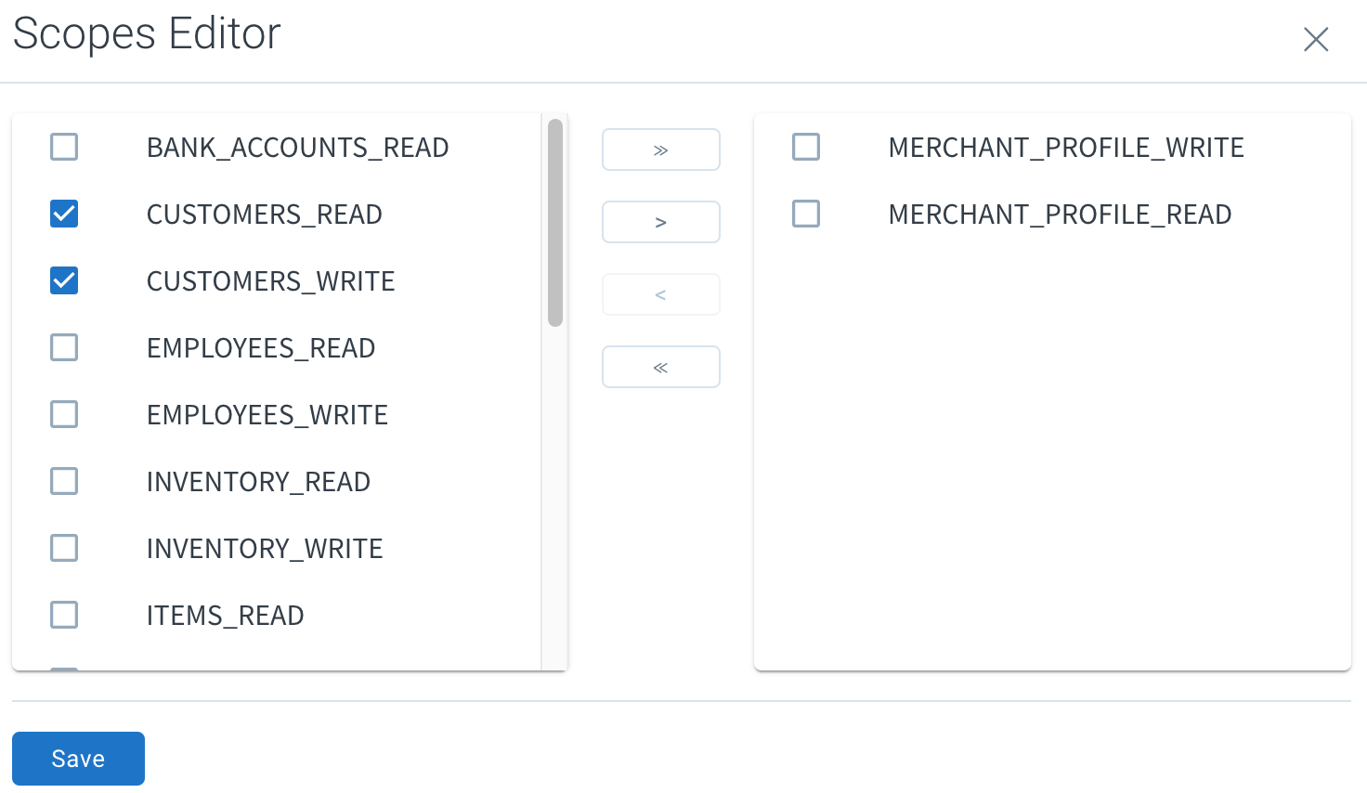This screenshot has width=1367, height=793.
Task: Click the left scopes list scrollbar thumb
Action: [x=555, y=223]
